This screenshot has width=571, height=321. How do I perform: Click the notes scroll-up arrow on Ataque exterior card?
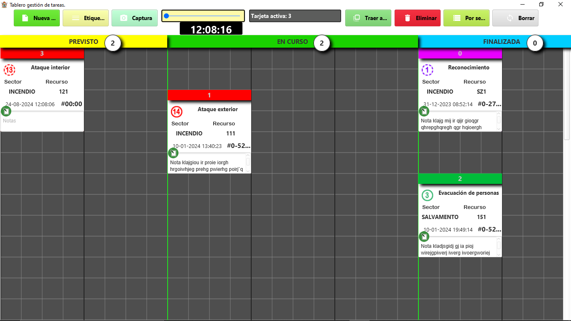248,156
